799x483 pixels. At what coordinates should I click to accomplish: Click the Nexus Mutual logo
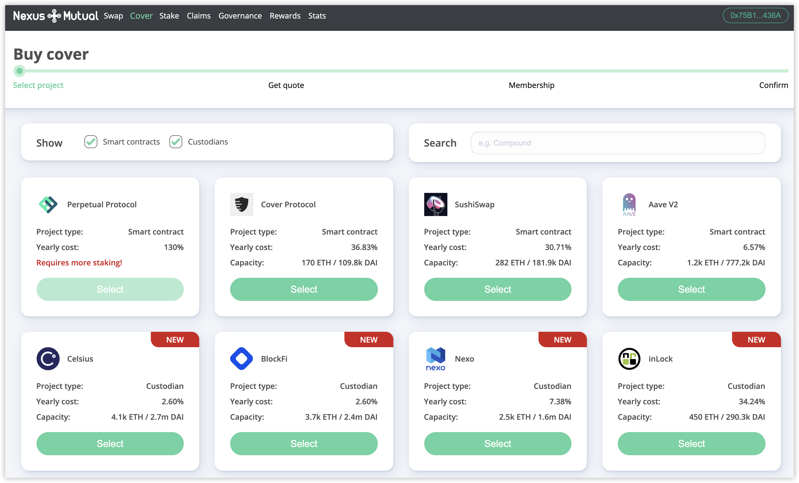point(55,15)
